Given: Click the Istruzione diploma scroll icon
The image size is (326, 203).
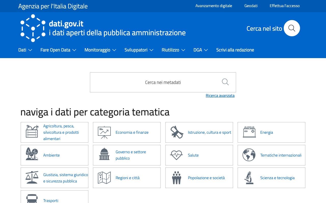Looking at the screenshot, I should (x=177, y=132).
